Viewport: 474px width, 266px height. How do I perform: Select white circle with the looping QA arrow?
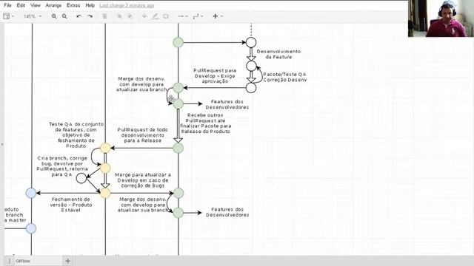pos(251,66)
